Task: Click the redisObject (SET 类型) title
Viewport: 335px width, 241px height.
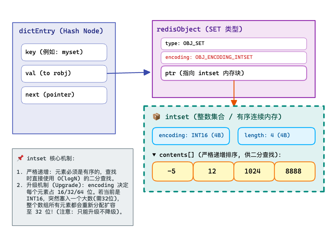Action: point(199,29)
